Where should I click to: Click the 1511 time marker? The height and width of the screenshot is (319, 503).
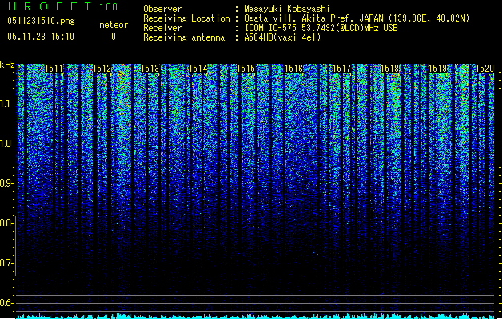point(54,69)
